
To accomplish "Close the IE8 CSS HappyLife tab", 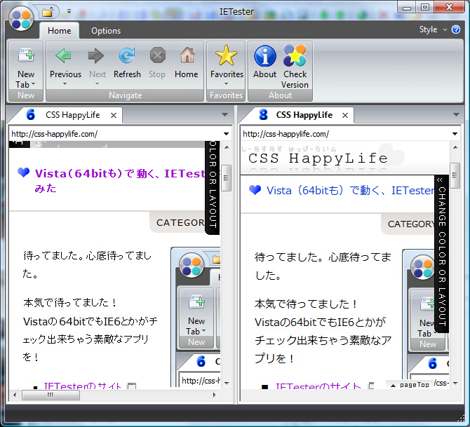I will (x=344, y=115).
